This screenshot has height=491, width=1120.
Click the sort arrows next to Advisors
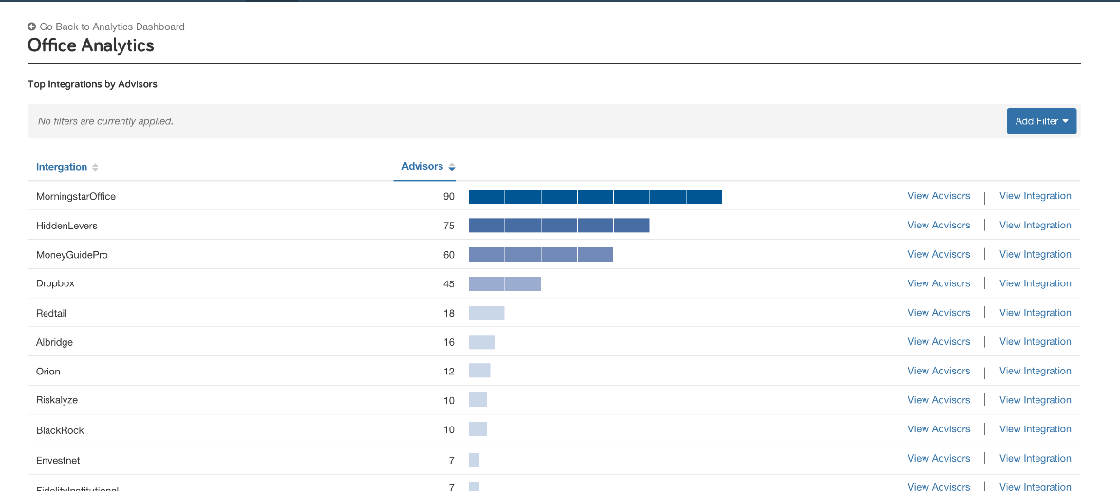click(x=452, y=167)
